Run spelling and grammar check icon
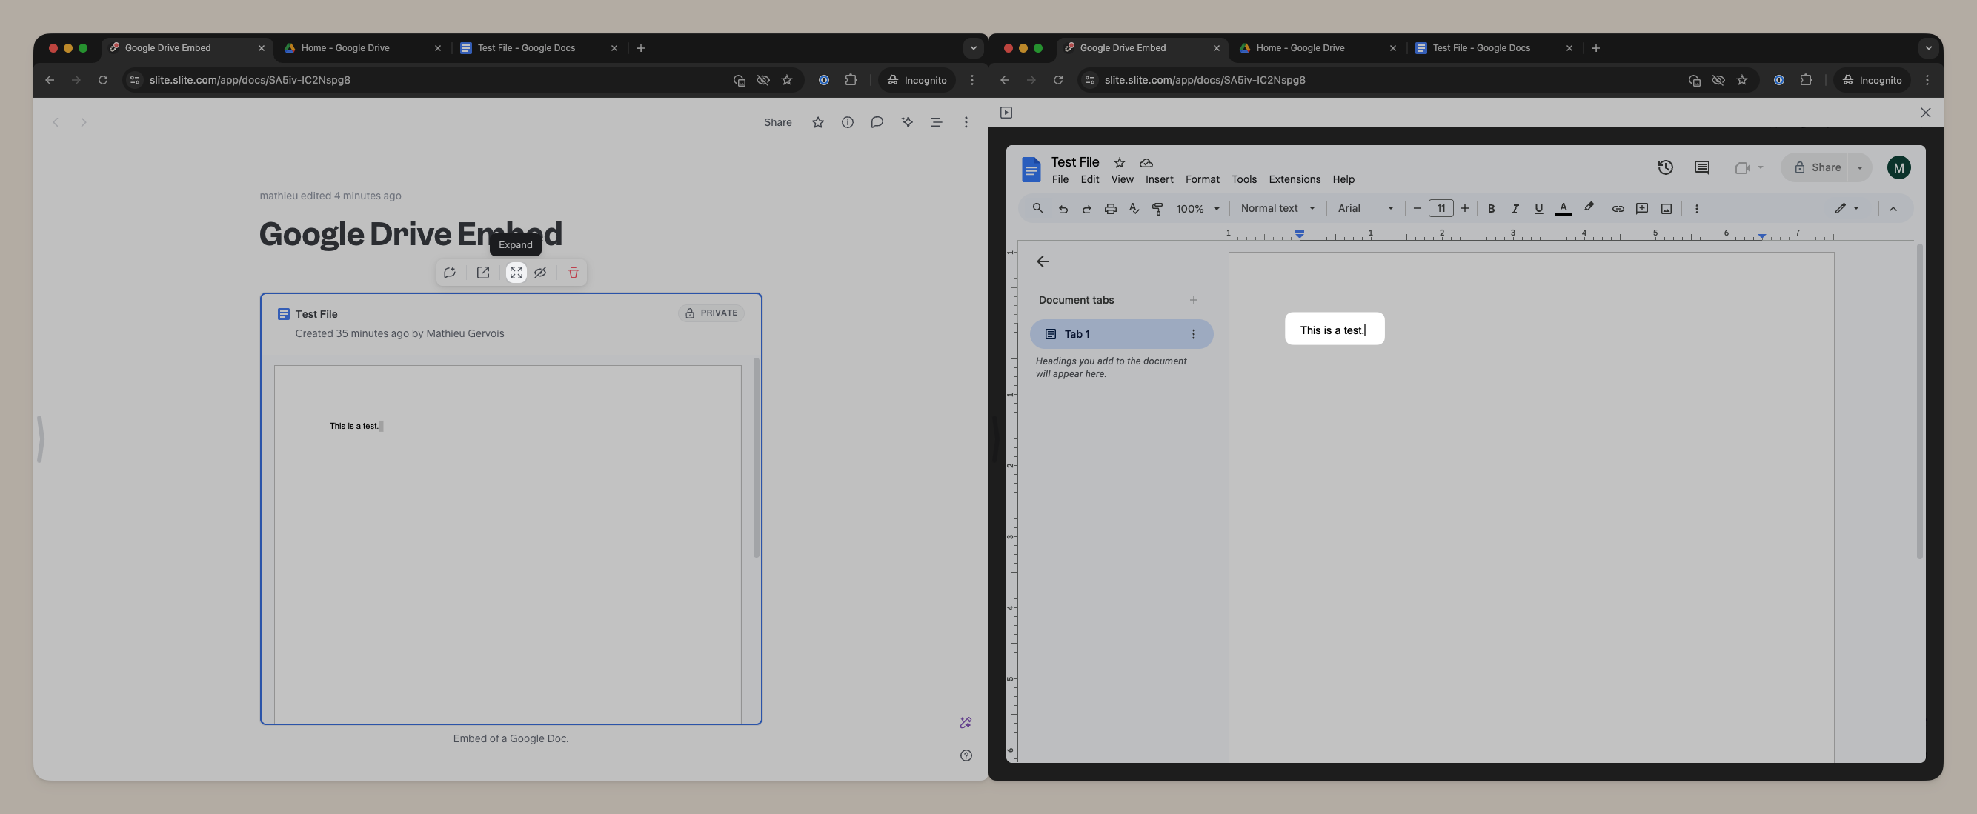The width and height of the screenshot is (1977, 814). 1134,209
